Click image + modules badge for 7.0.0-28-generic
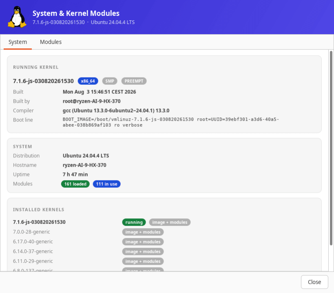The width and height of the screenshot is (334, 293). (143, 232)
